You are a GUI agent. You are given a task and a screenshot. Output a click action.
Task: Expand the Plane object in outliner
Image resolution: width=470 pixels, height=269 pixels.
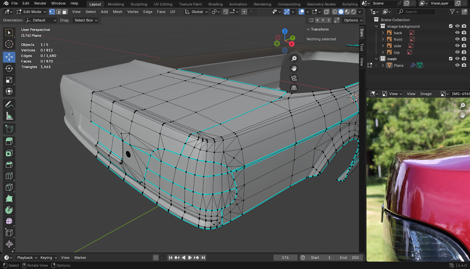(x=383, y=65)
